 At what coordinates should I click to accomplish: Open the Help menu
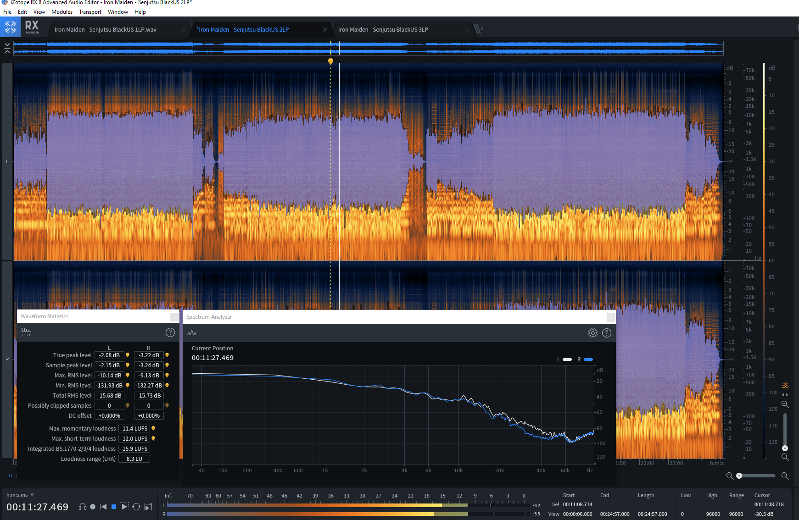pos(140,12)
